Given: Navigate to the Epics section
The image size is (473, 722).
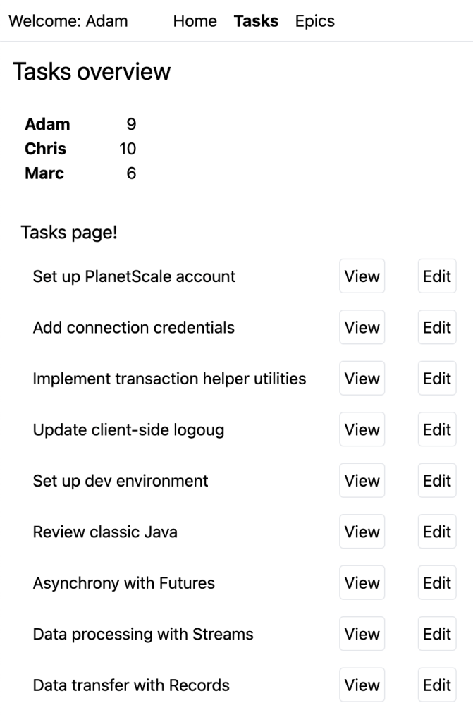Looking at the screenshot, I should tap(315, 21).
